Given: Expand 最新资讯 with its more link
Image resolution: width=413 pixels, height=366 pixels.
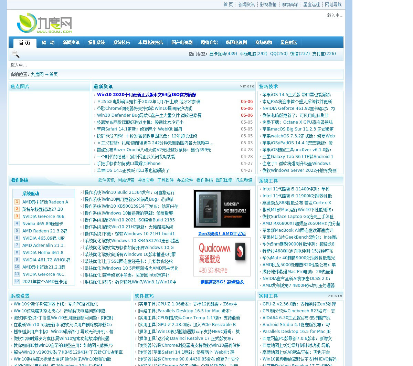Looking at the screenshot, I should [x=247, y=86].
